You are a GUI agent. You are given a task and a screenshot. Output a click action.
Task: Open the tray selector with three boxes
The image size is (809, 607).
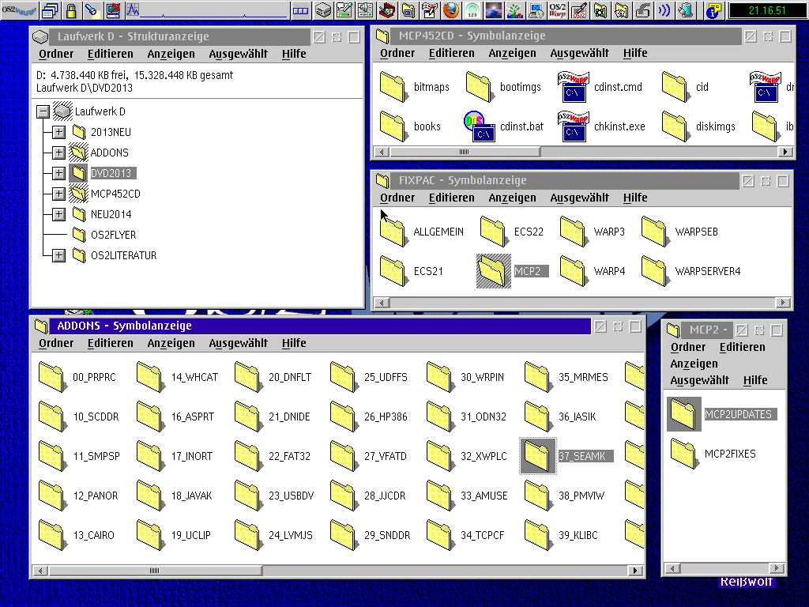(300, 10)
